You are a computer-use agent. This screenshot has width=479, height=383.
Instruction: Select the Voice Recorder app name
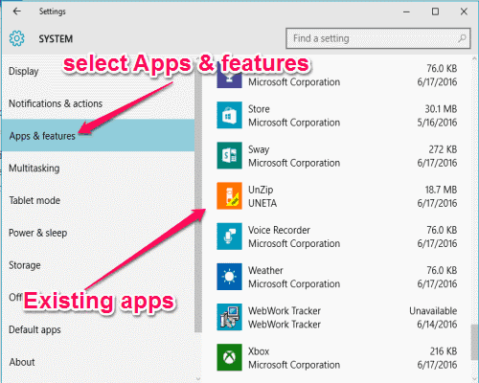tap(279, 230)
